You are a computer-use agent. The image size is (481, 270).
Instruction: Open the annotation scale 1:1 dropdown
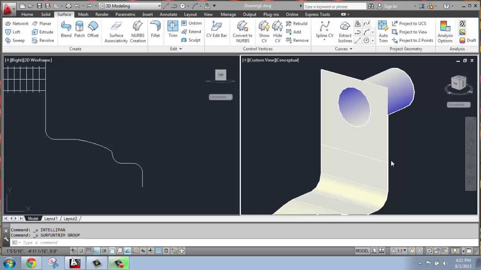(x=399, y=251)
